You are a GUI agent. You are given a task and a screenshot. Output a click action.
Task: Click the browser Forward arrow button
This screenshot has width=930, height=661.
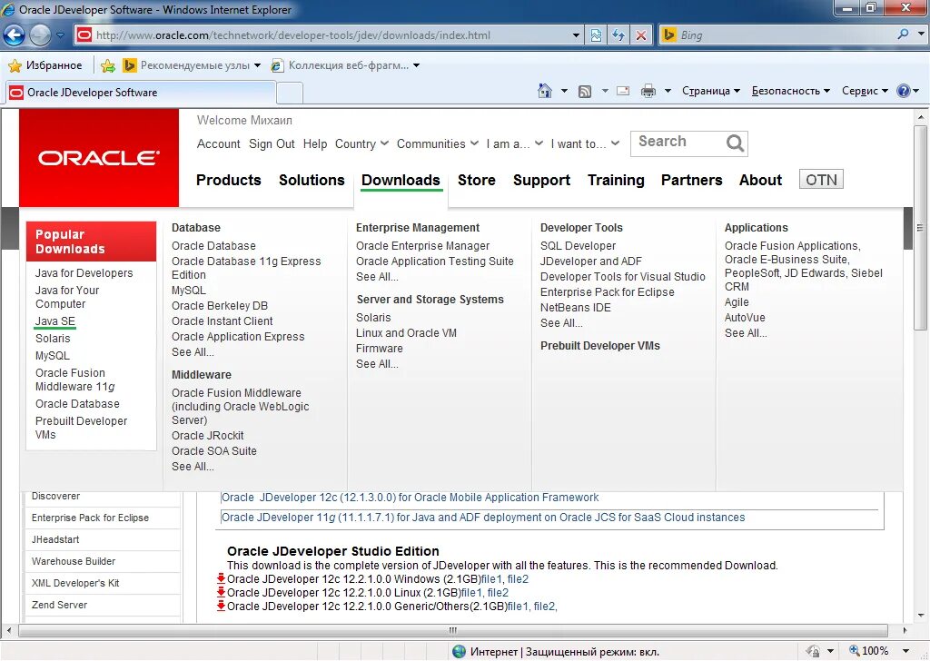click(40, 35)
